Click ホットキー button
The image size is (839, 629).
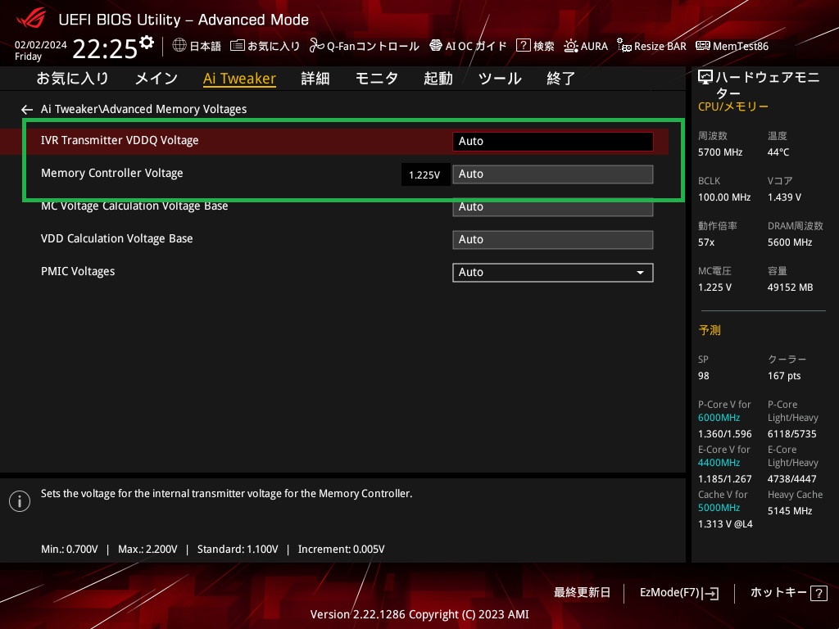click(x=789, y=593)
